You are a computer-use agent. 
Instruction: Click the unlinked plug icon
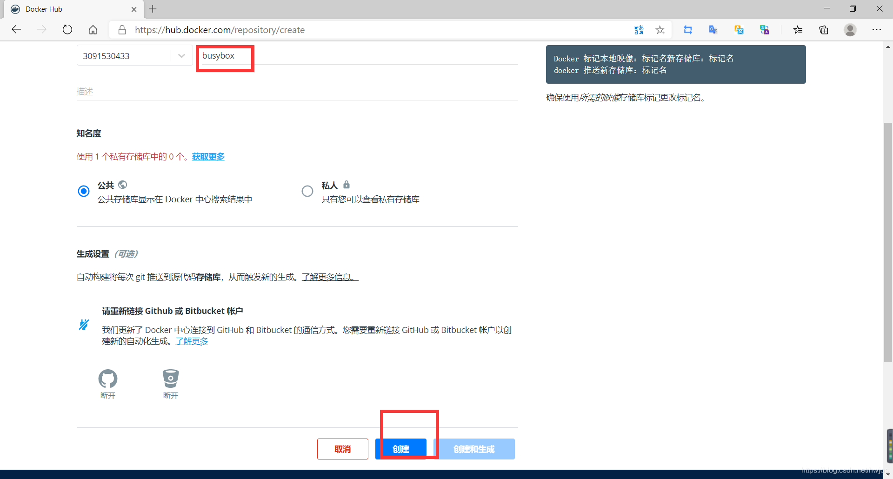click(84, 324)
